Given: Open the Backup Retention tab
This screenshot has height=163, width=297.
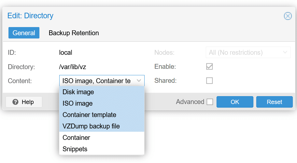Looking at the screenshot, I should 74,33.
